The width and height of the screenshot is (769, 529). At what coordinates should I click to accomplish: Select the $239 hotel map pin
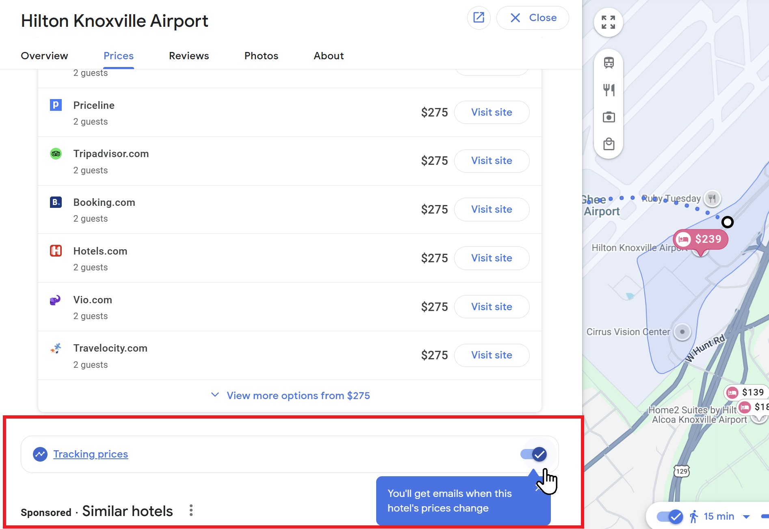tap(701, 239)
